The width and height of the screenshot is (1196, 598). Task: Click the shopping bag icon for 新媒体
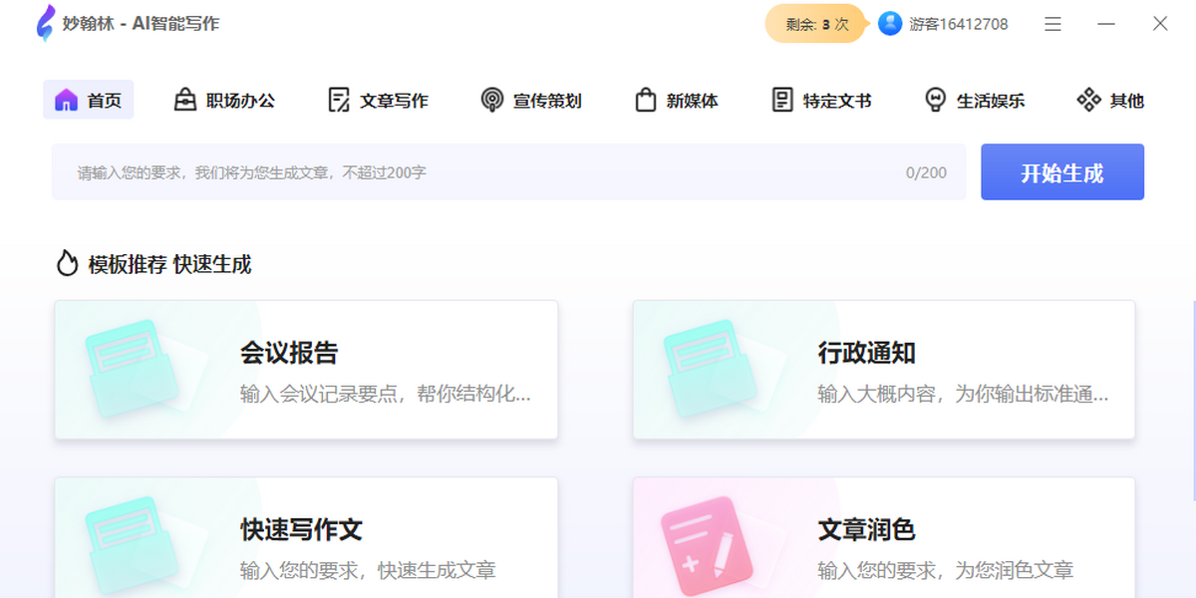[x=646, y=100]
